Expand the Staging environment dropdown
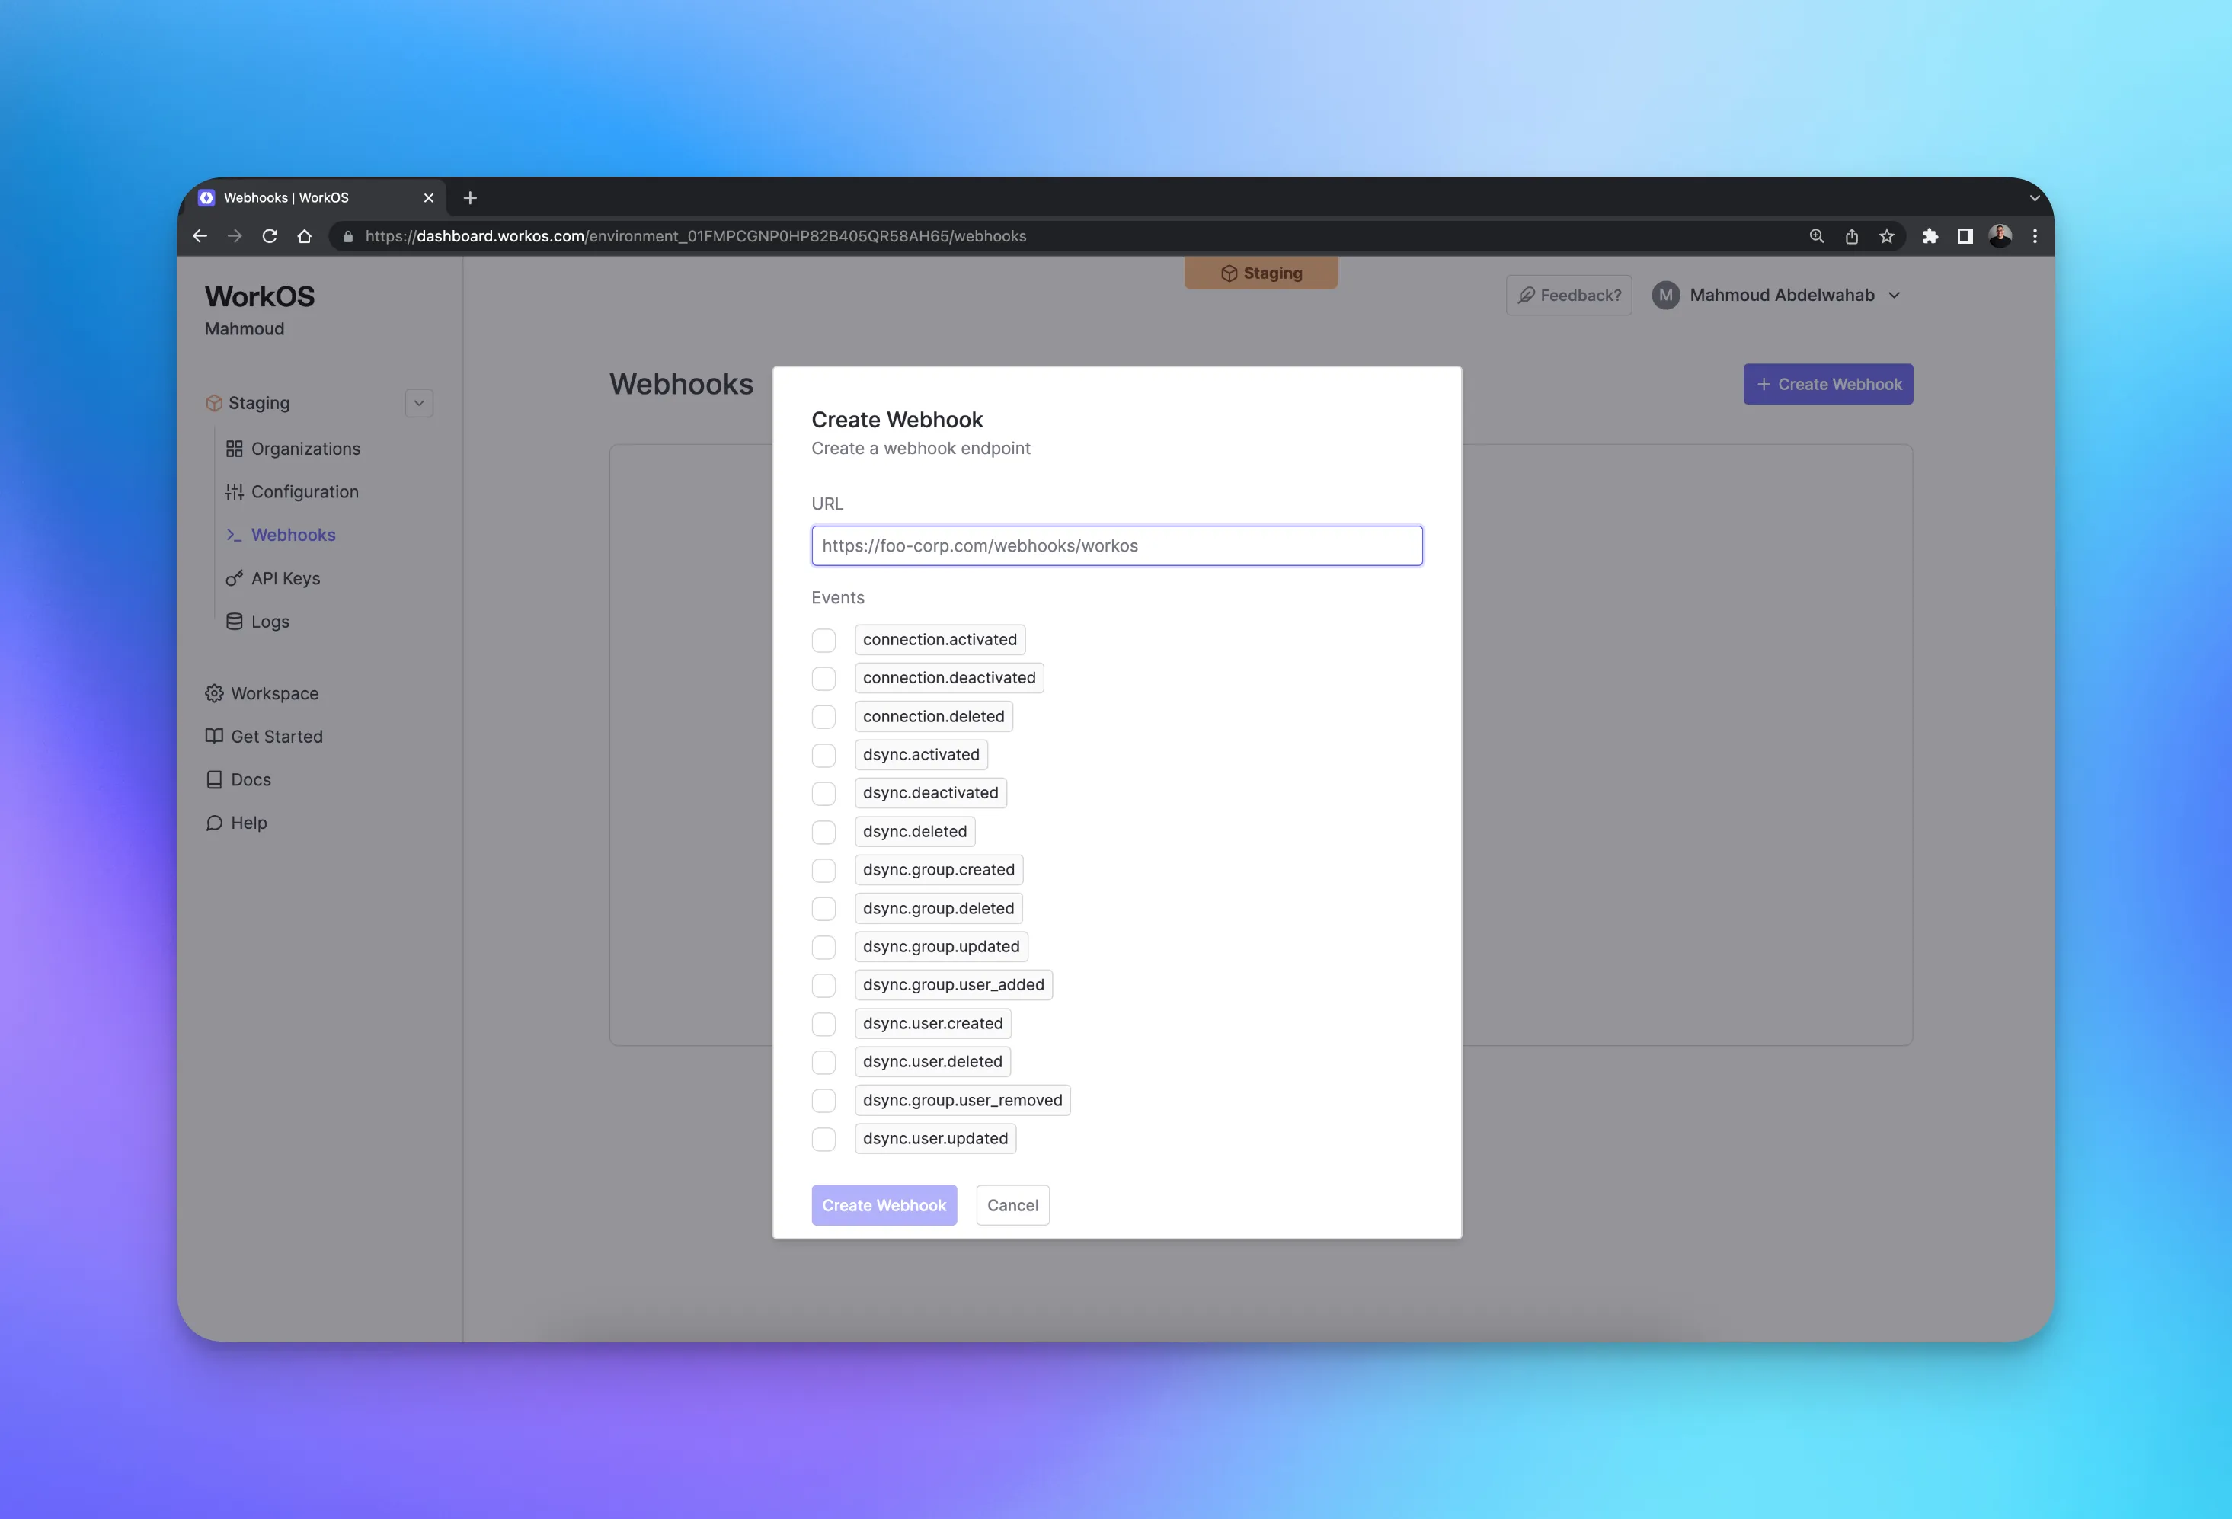Screen dimensions: 2232x1519 [419, 403]
